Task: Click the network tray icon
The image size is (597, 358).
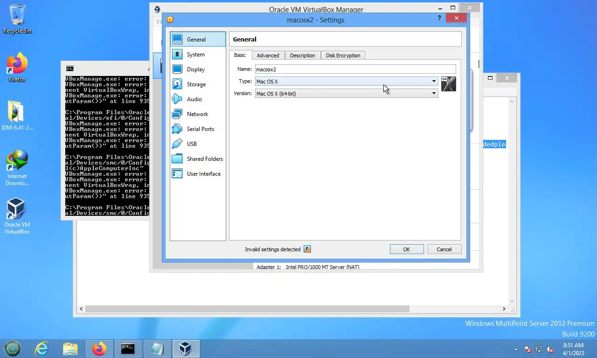Action: pyautogui.click(x=539, y=349)
